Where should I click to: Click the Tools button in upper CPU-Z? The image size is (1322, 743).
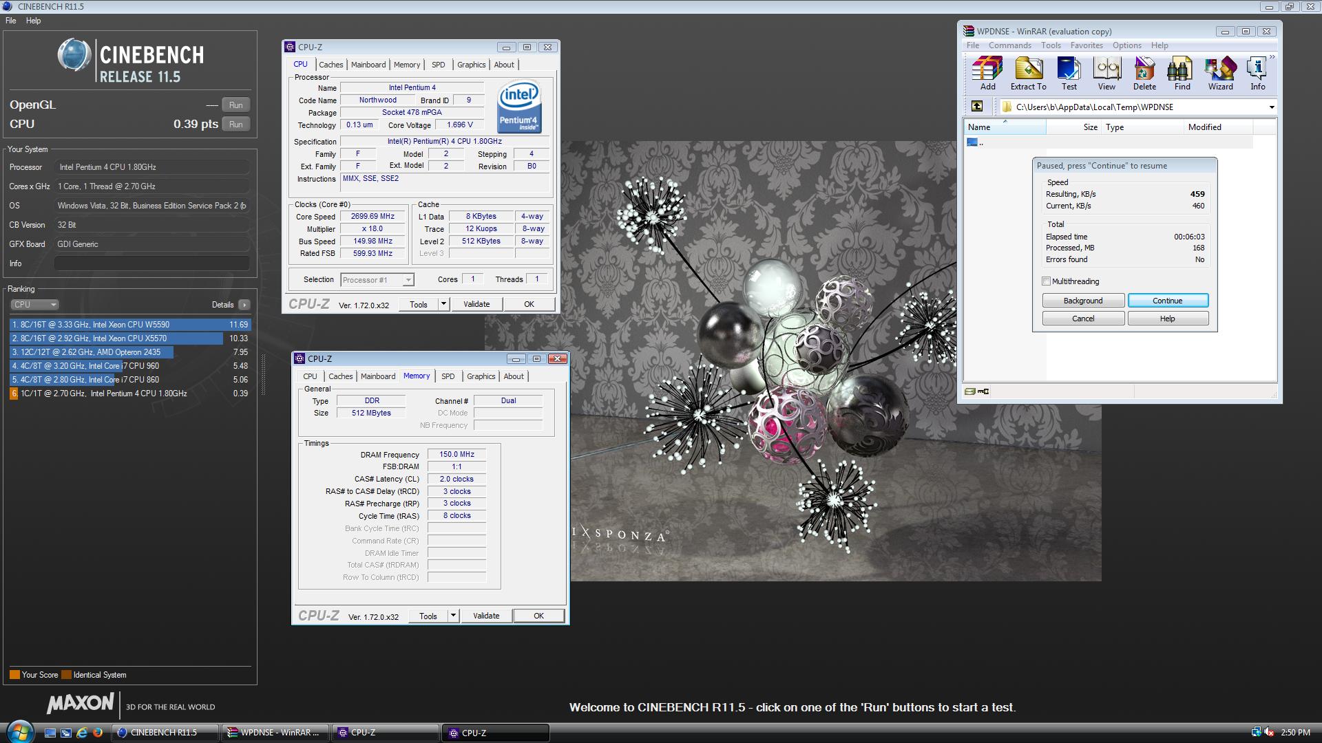pos(419,304)
